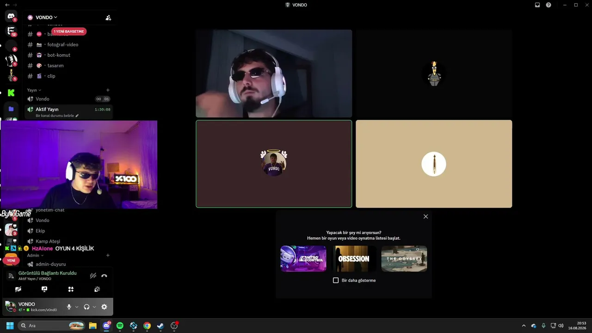The image size is (592, 333).
Task: Mute the microphone
Action: coord(69,307)
